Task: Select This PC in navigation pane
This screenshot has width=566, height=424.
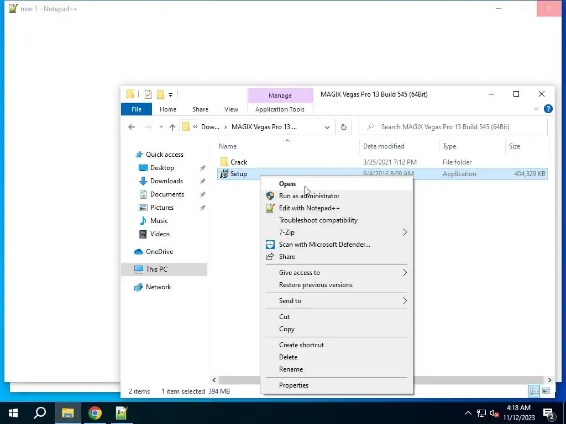Action: 156,269
